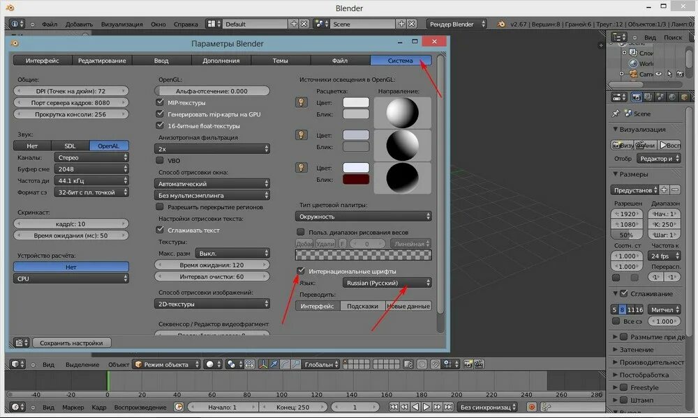Switch to the Темы tab

click(281, 61)
